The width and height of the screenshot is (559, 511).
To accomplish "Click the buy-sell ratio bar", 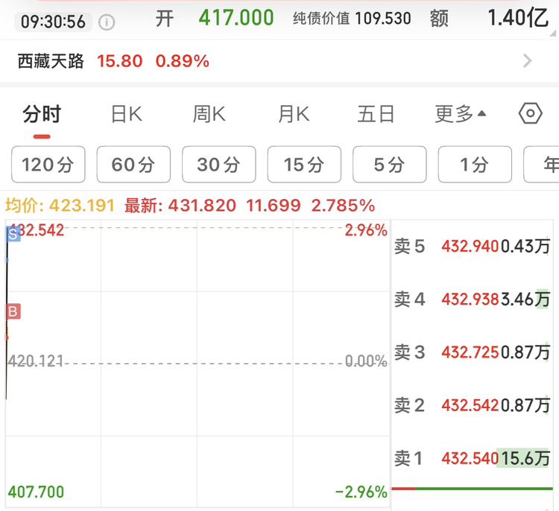I will pyautogui.click(x=472, y=489).
